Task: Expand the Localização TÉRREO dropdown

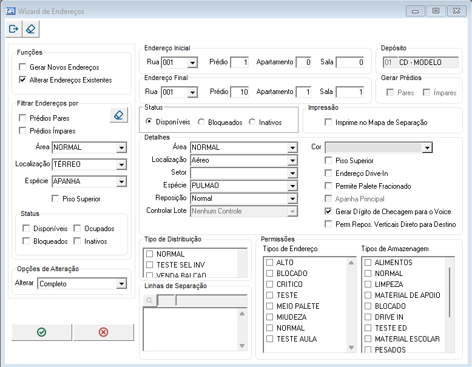Action: pyautogui.click(x=121, y=164)
